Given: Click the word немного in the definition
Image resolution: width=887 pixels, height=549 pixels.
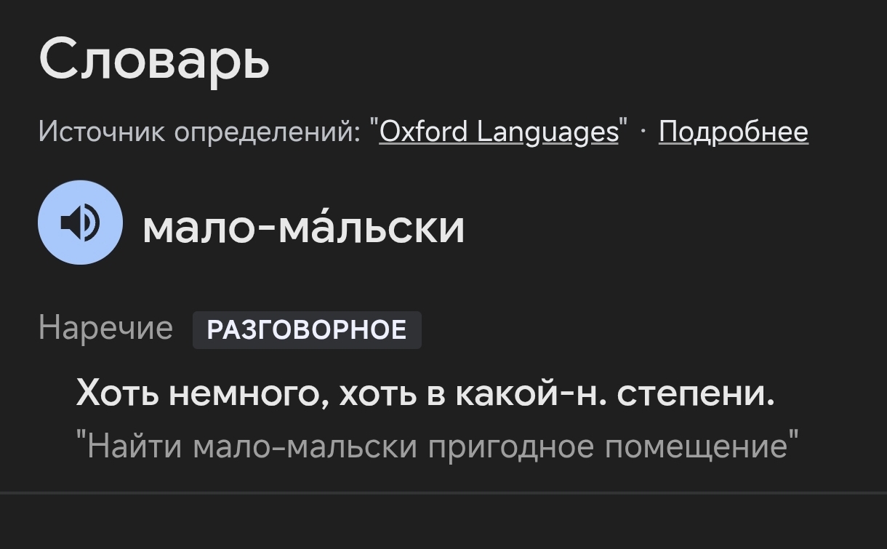Looking at the screenshot, I should tap(244, 393).
